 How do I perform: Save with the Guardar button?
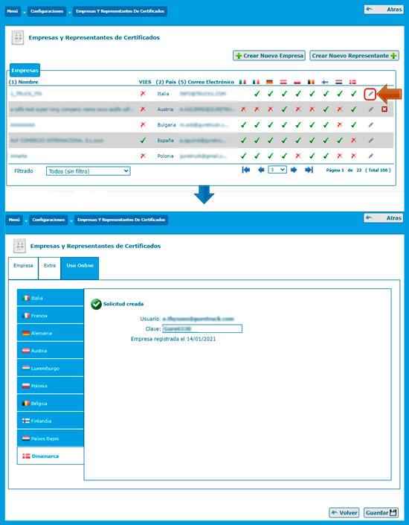(x=381, y=512)
